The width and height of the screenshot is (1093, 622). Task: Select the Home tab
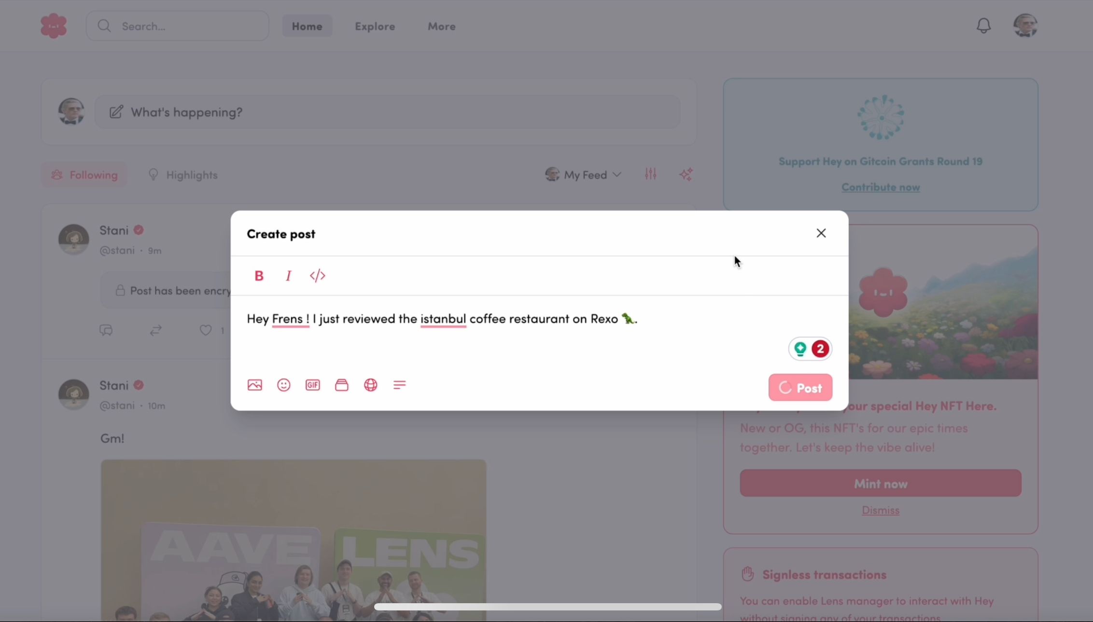pos(307,26)
